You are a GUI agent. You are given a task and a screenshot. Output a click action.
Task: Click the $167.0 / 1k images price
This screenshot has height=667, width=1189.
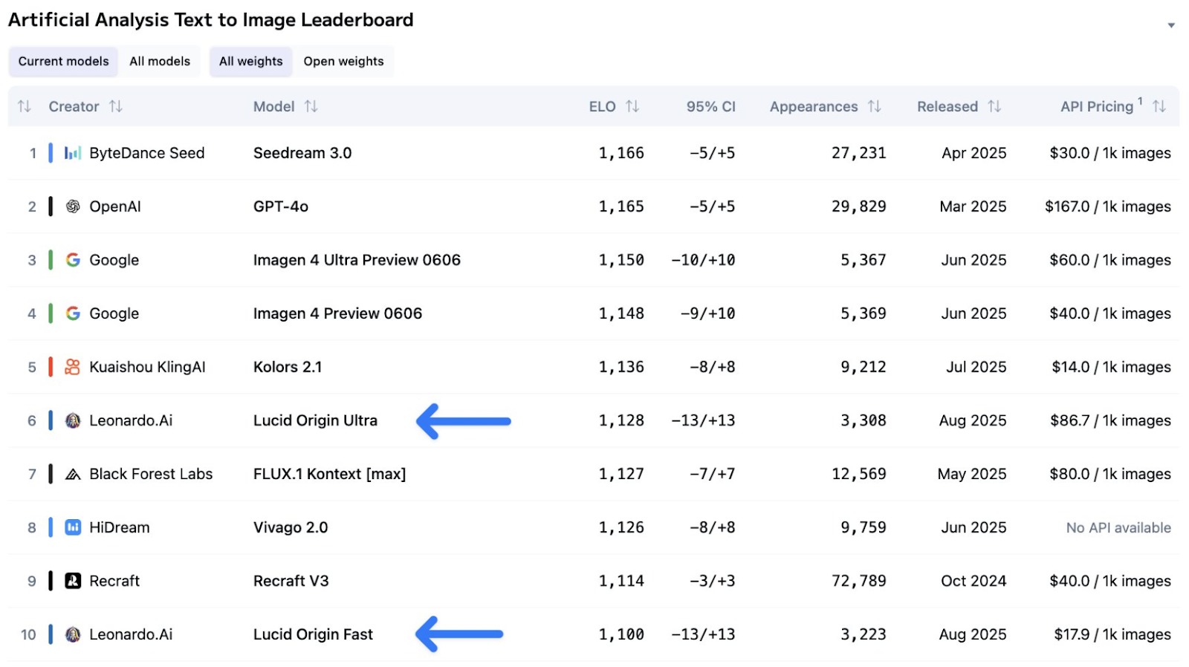point(1108,206)
